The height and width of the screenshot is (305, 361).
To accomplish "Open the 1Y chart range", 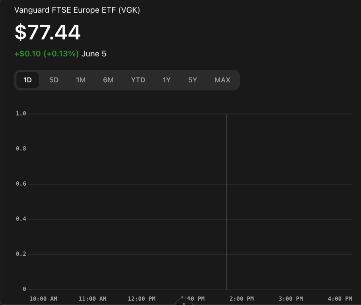I will coord(167,80).
